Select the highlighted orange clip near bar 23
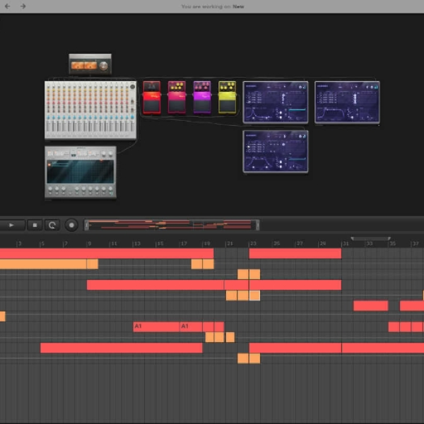424x424 pixels. pos(254,295)
